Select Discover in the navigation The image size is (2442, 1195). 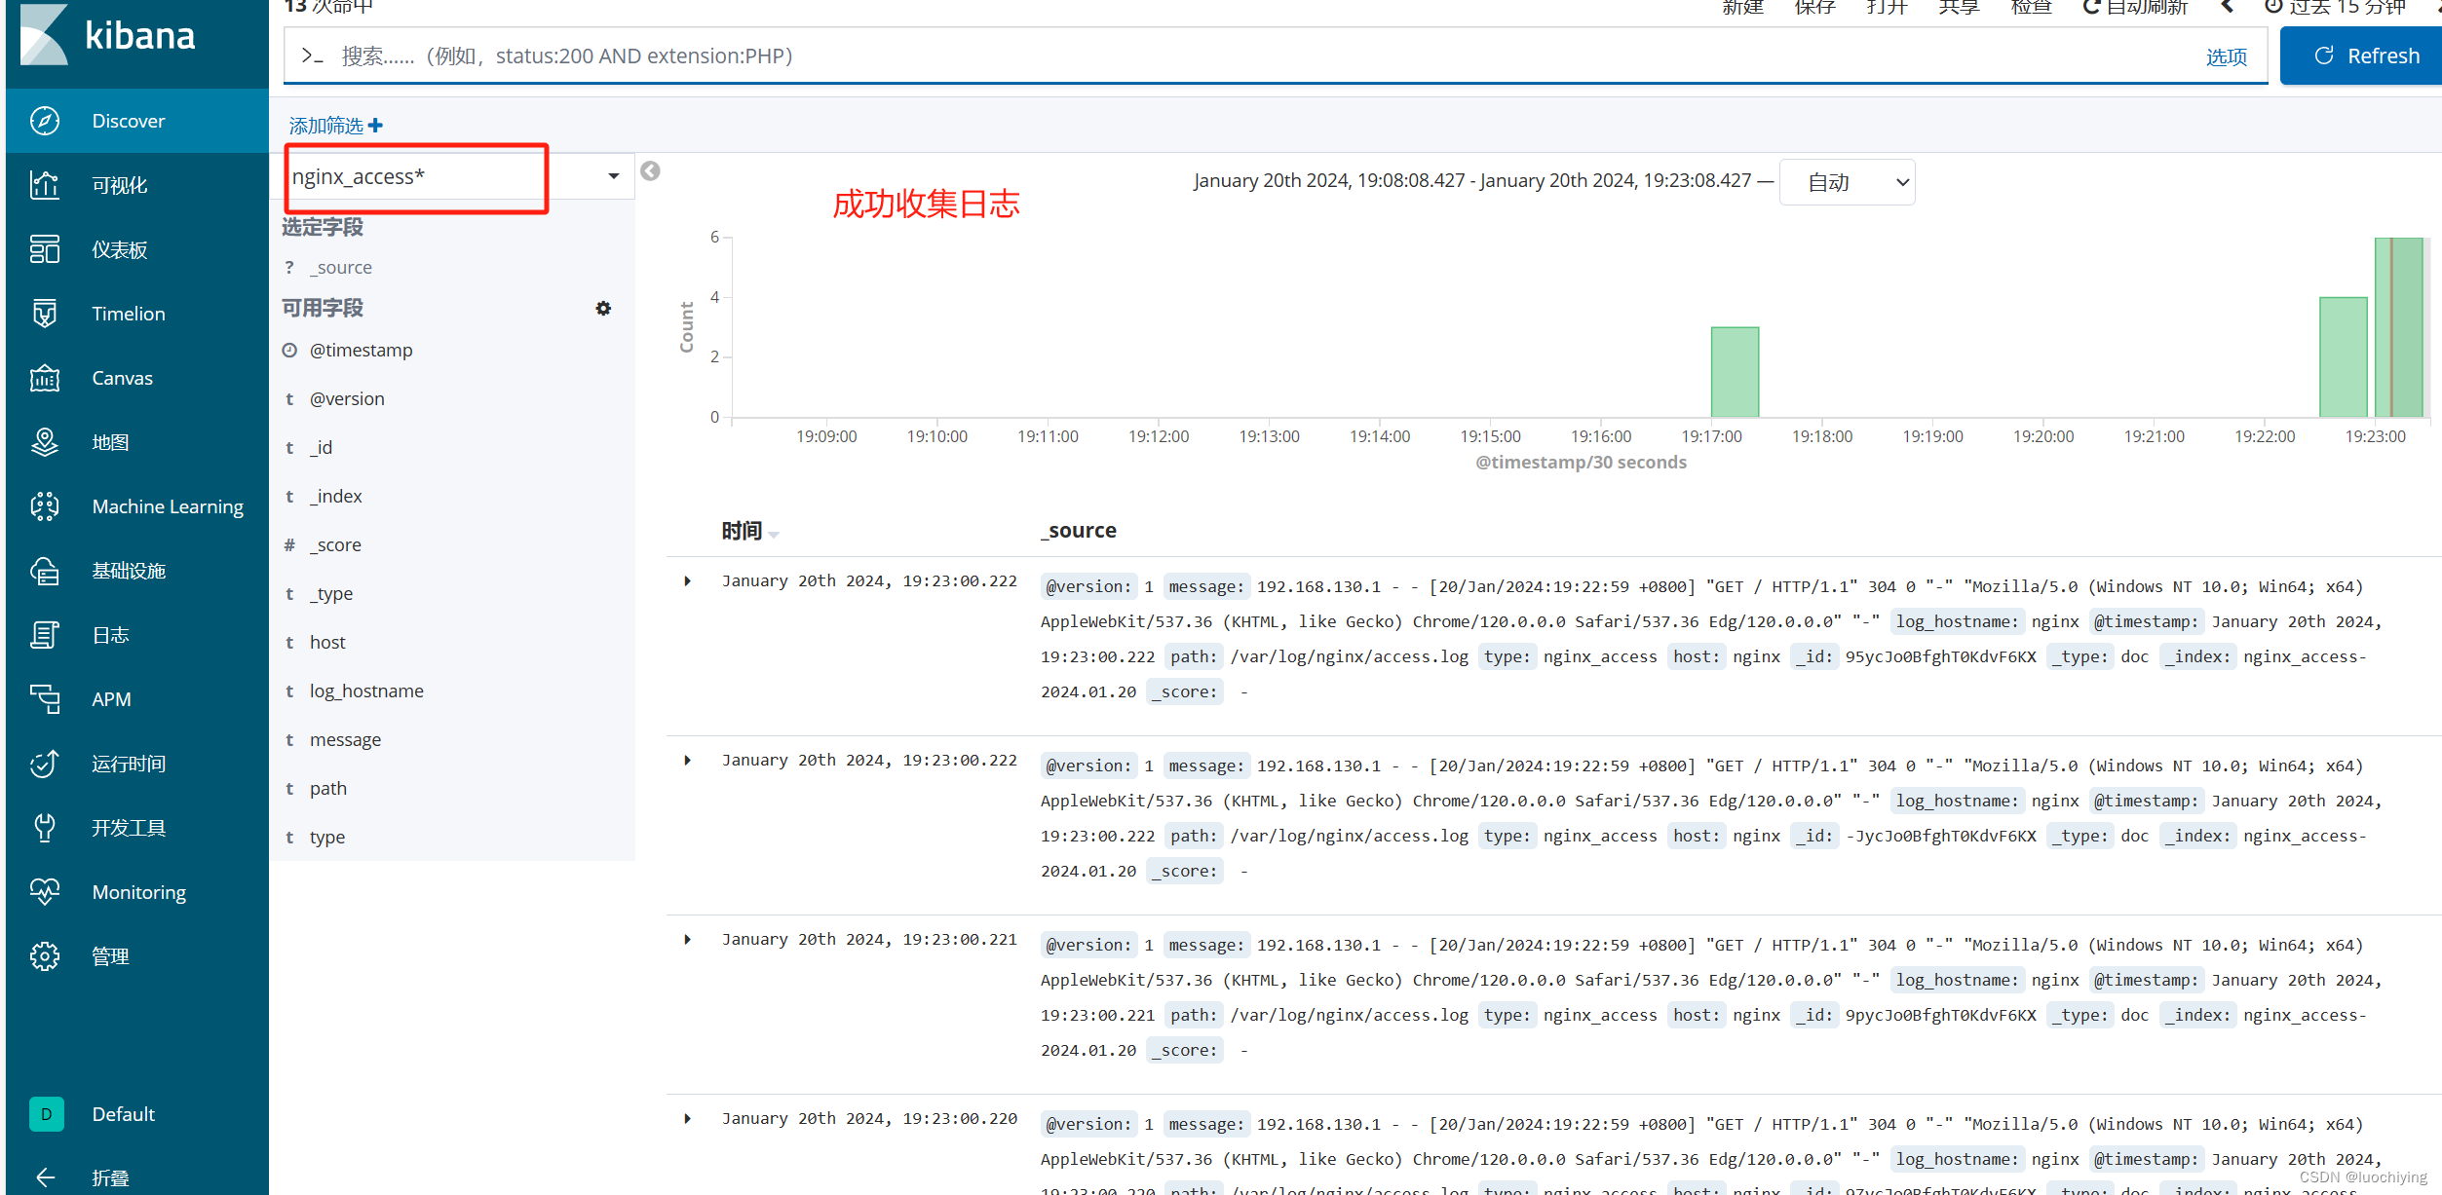tap(129, 121)
